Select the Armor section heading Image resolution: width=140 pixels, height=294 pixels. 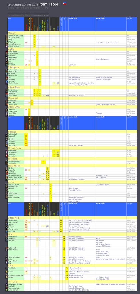click(x=11, y=182)
